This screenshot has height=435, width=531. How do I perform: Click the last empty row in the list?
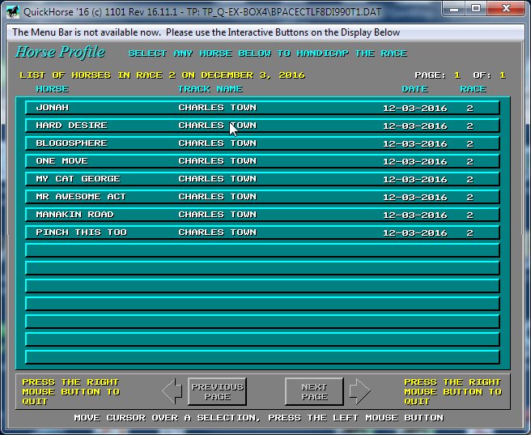tap(262, 357)
